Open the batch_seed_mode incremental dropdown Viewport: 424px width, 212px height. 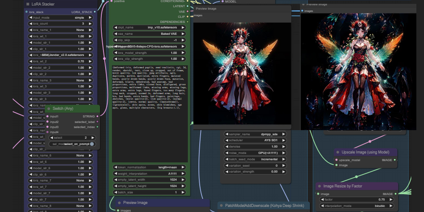coord(255,159)
